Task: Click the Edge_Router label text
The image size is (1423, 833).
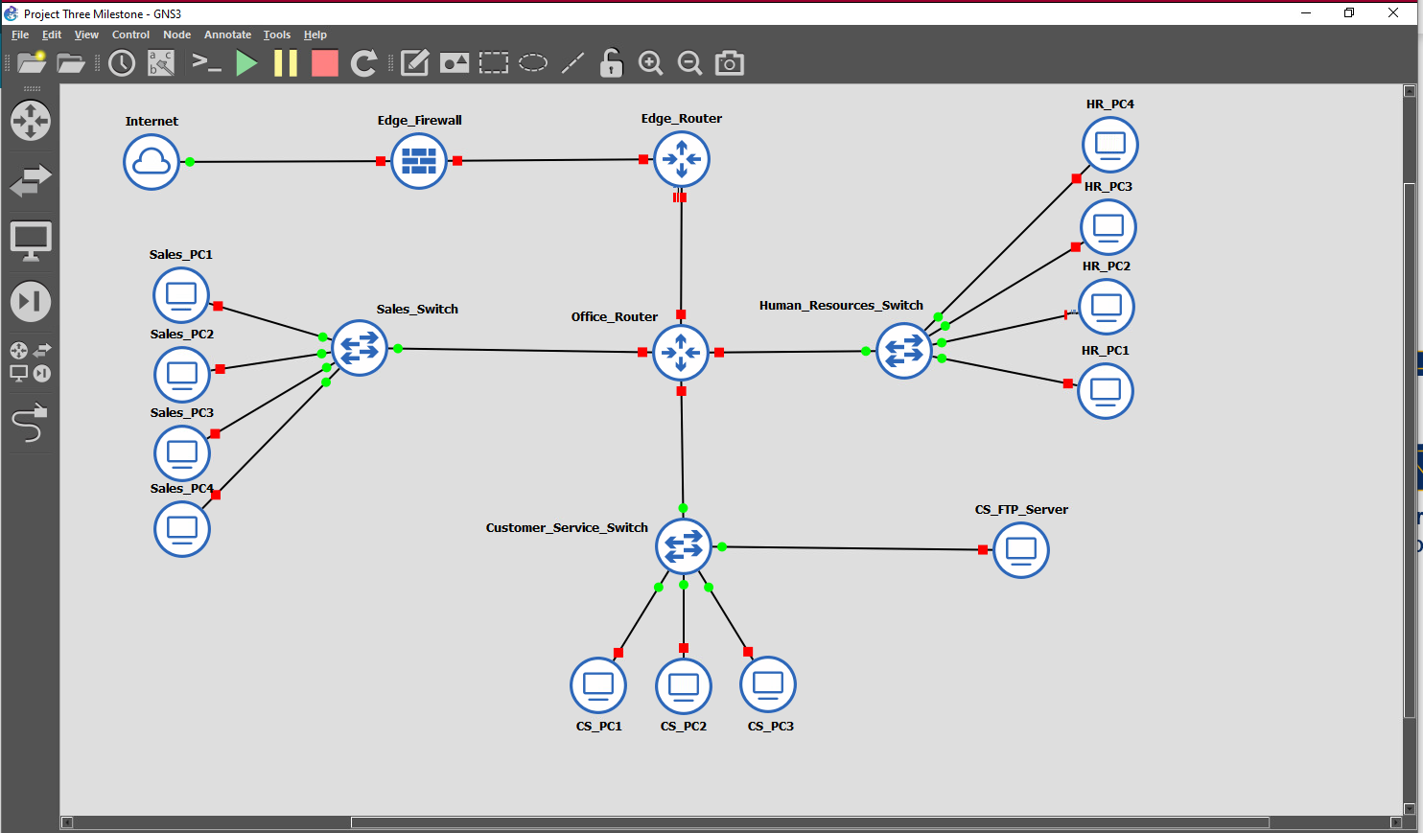Action: pos(682,119)
